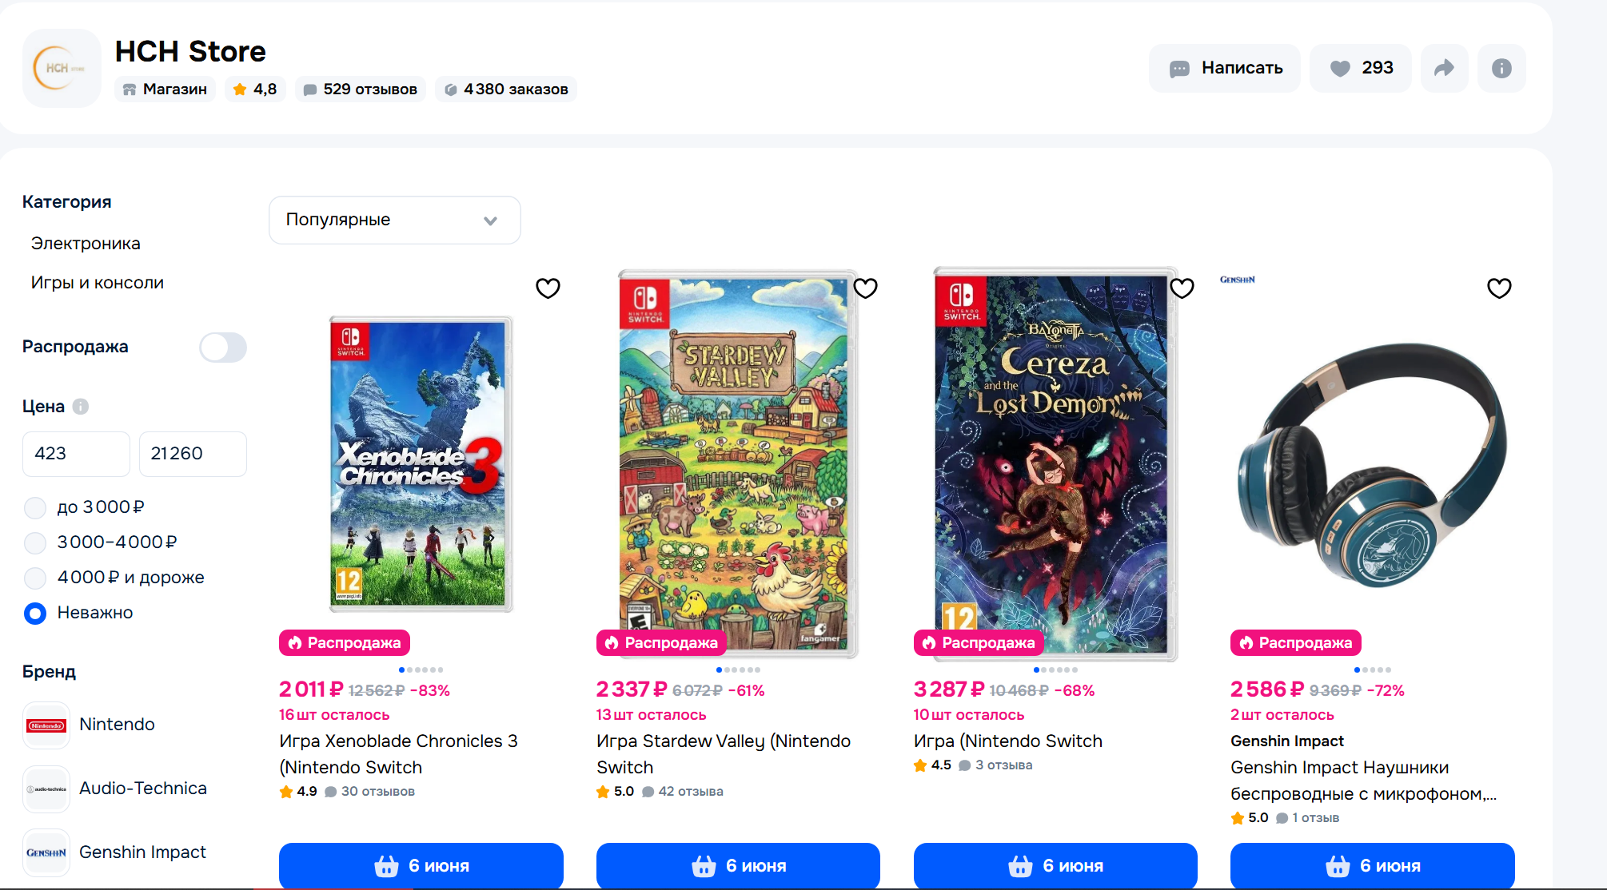Click the share arrow icon in header

[x=1444, y=68]
